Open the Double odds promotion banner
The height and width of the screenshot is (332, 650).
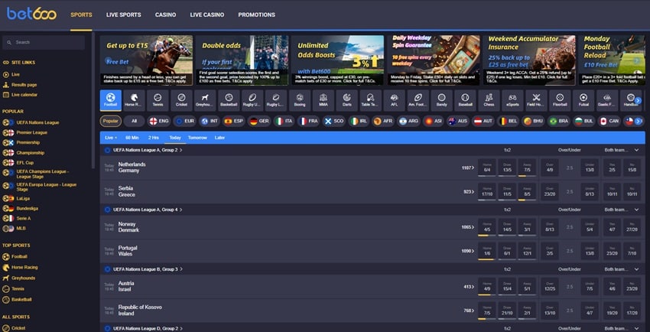point(242,60)
